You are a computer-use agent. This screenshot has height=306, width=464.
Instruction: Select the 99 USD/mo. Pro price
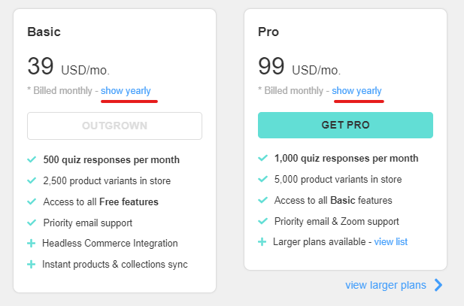click(299, 66)
